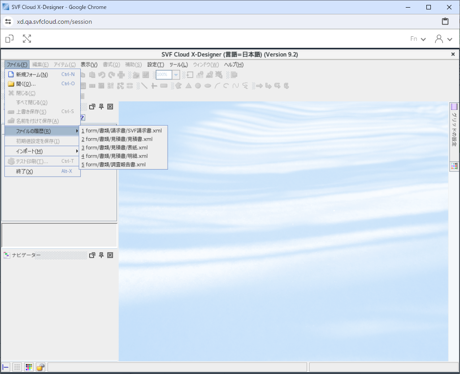Select the freehand squiggle drawing tool
Viewport: 460px width, 374px height.
click(x=245, y=86)
